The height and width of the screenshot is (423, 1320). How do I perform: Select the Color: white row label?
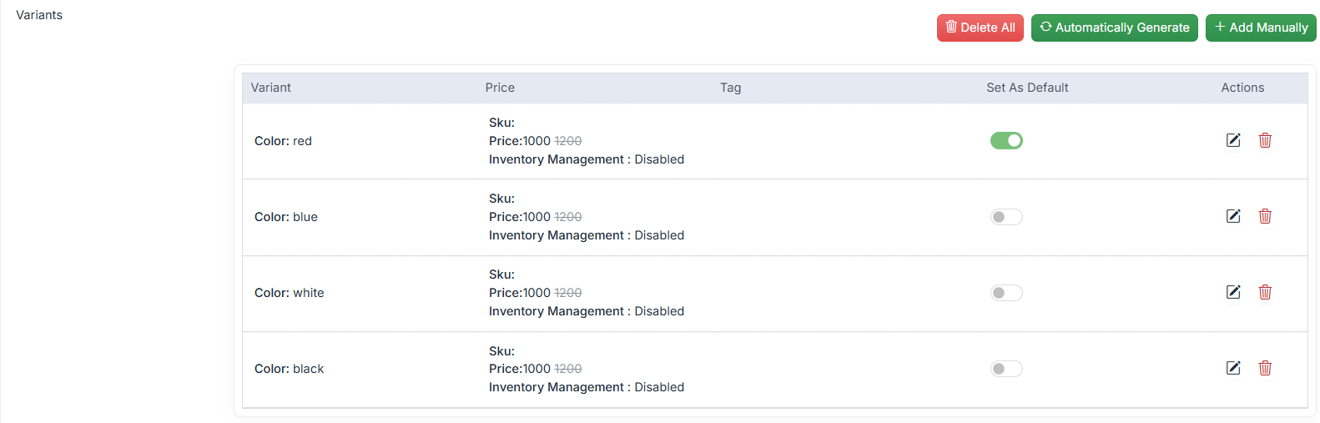(290, 293)
